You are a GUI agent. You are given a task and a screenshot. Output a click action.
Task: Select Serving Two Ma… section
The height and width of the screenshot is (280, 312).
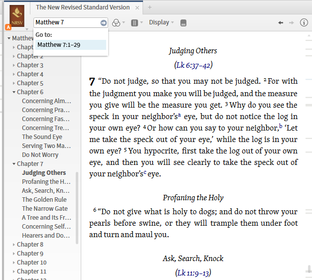pos(46,146)
